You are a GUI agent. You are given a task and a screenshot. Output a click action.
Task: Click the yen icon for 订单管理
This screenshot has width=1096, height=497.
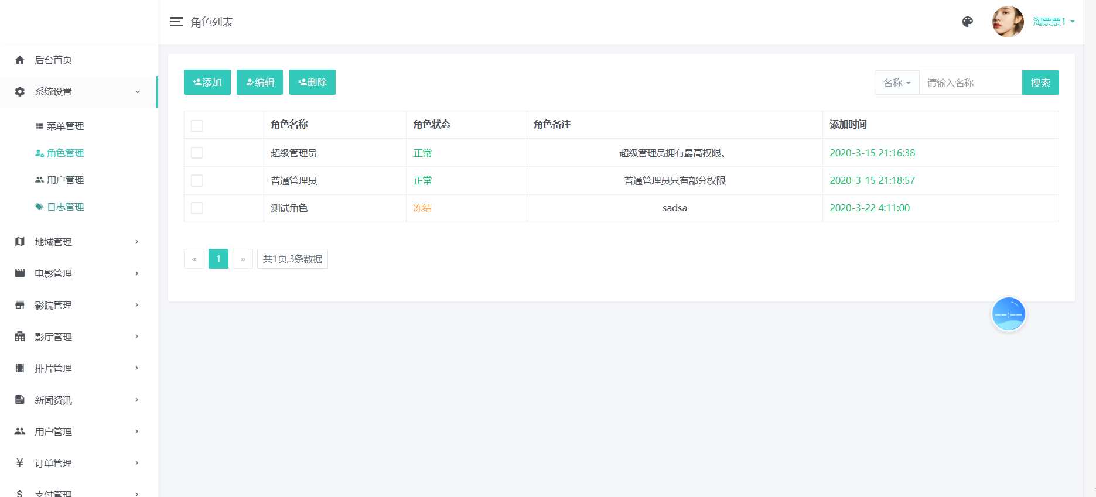[x=20, y=463]
